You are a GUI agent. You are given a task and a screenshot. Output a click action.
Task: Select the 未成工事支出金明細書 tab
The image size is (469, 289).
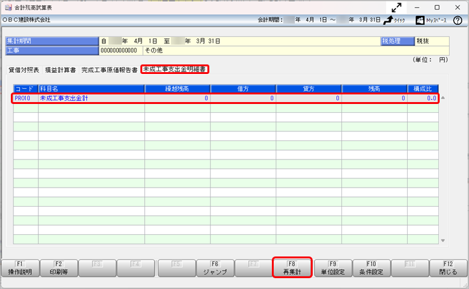[x=174, y=69]
